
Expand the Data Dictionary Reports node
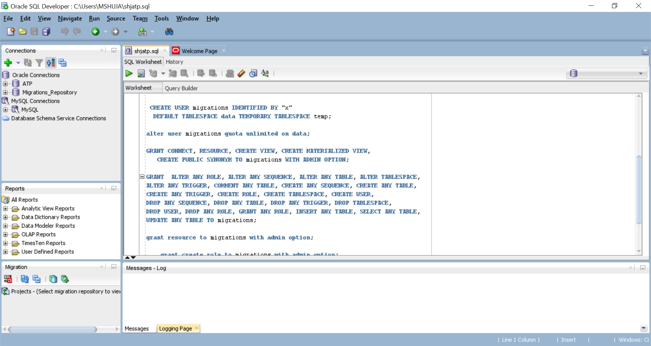[5, 217]
